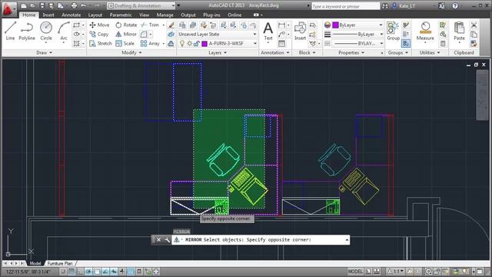Expand the Layers panel

tap(218, 53)
